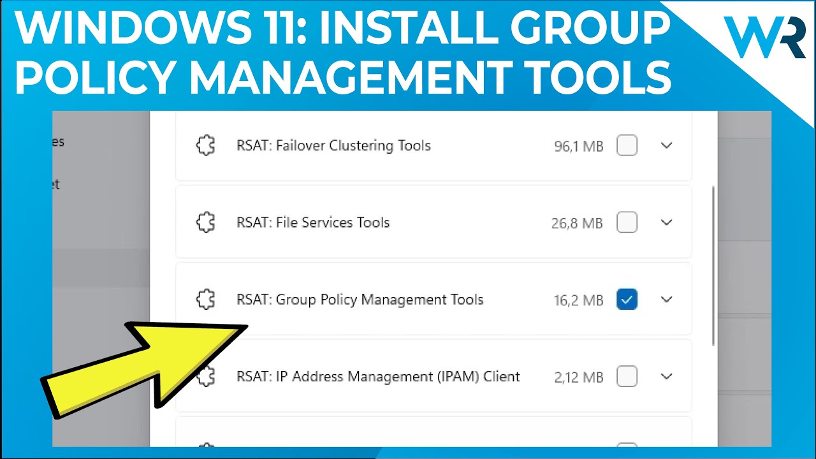816x459 pixels.
Task: Check the RSAT: Failover Clustering Tools checkbox
Action: coord(627,146)
